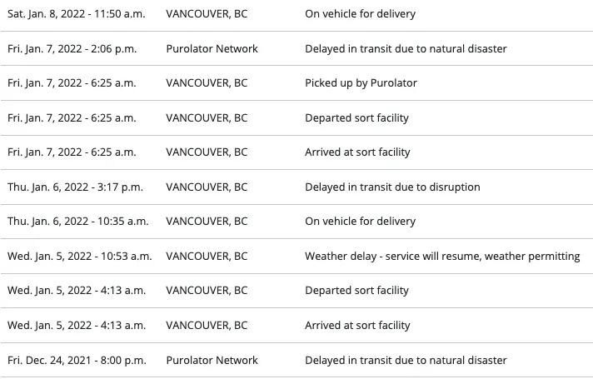This screenshot has height=379, width=593.
Task: Click the Jan. 7 natural disaster delay status
Action: (406, 48)
